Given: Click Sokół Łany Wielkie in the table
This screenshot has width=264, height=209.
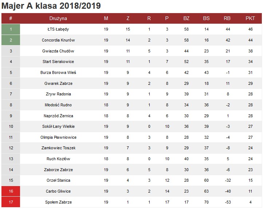Looking at the screenshot, I should [58, 126].
